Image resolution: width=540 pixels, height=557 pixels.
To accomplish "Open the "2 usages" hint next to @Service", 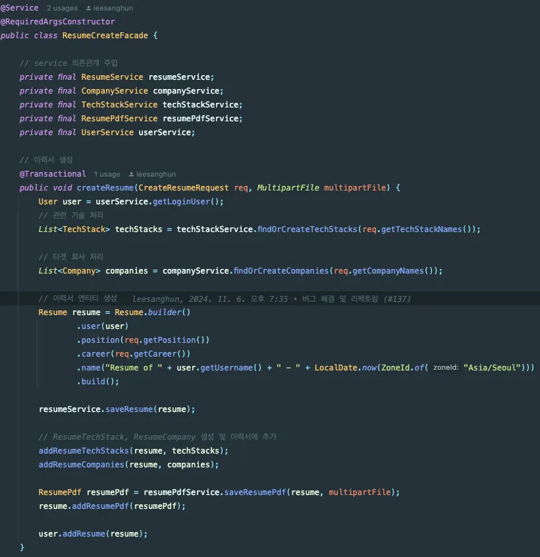I will click(61, 9).
